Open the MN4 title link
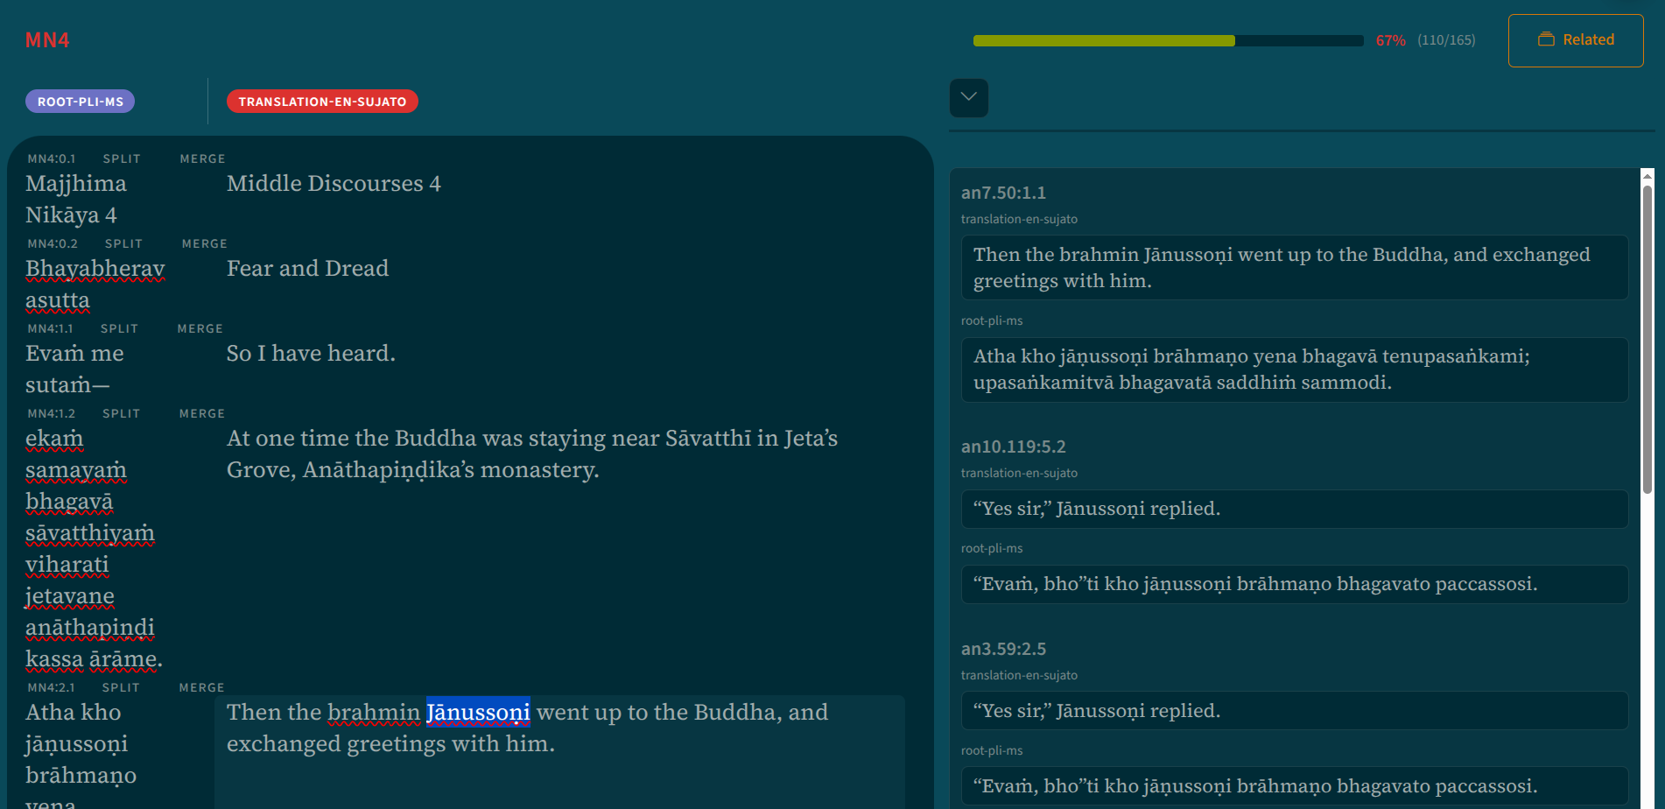 pos(47,40)
